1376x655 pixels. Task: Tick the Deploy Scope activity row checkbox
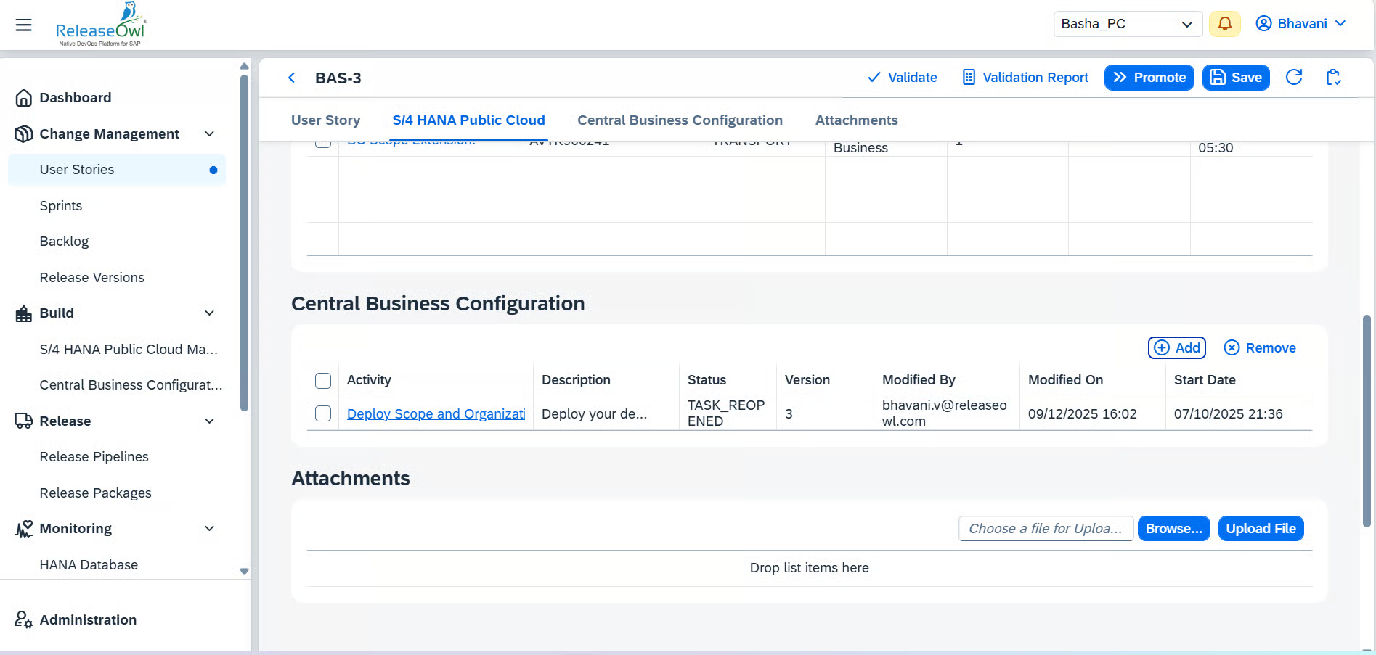pyautogui.click(x=323, y=413)
